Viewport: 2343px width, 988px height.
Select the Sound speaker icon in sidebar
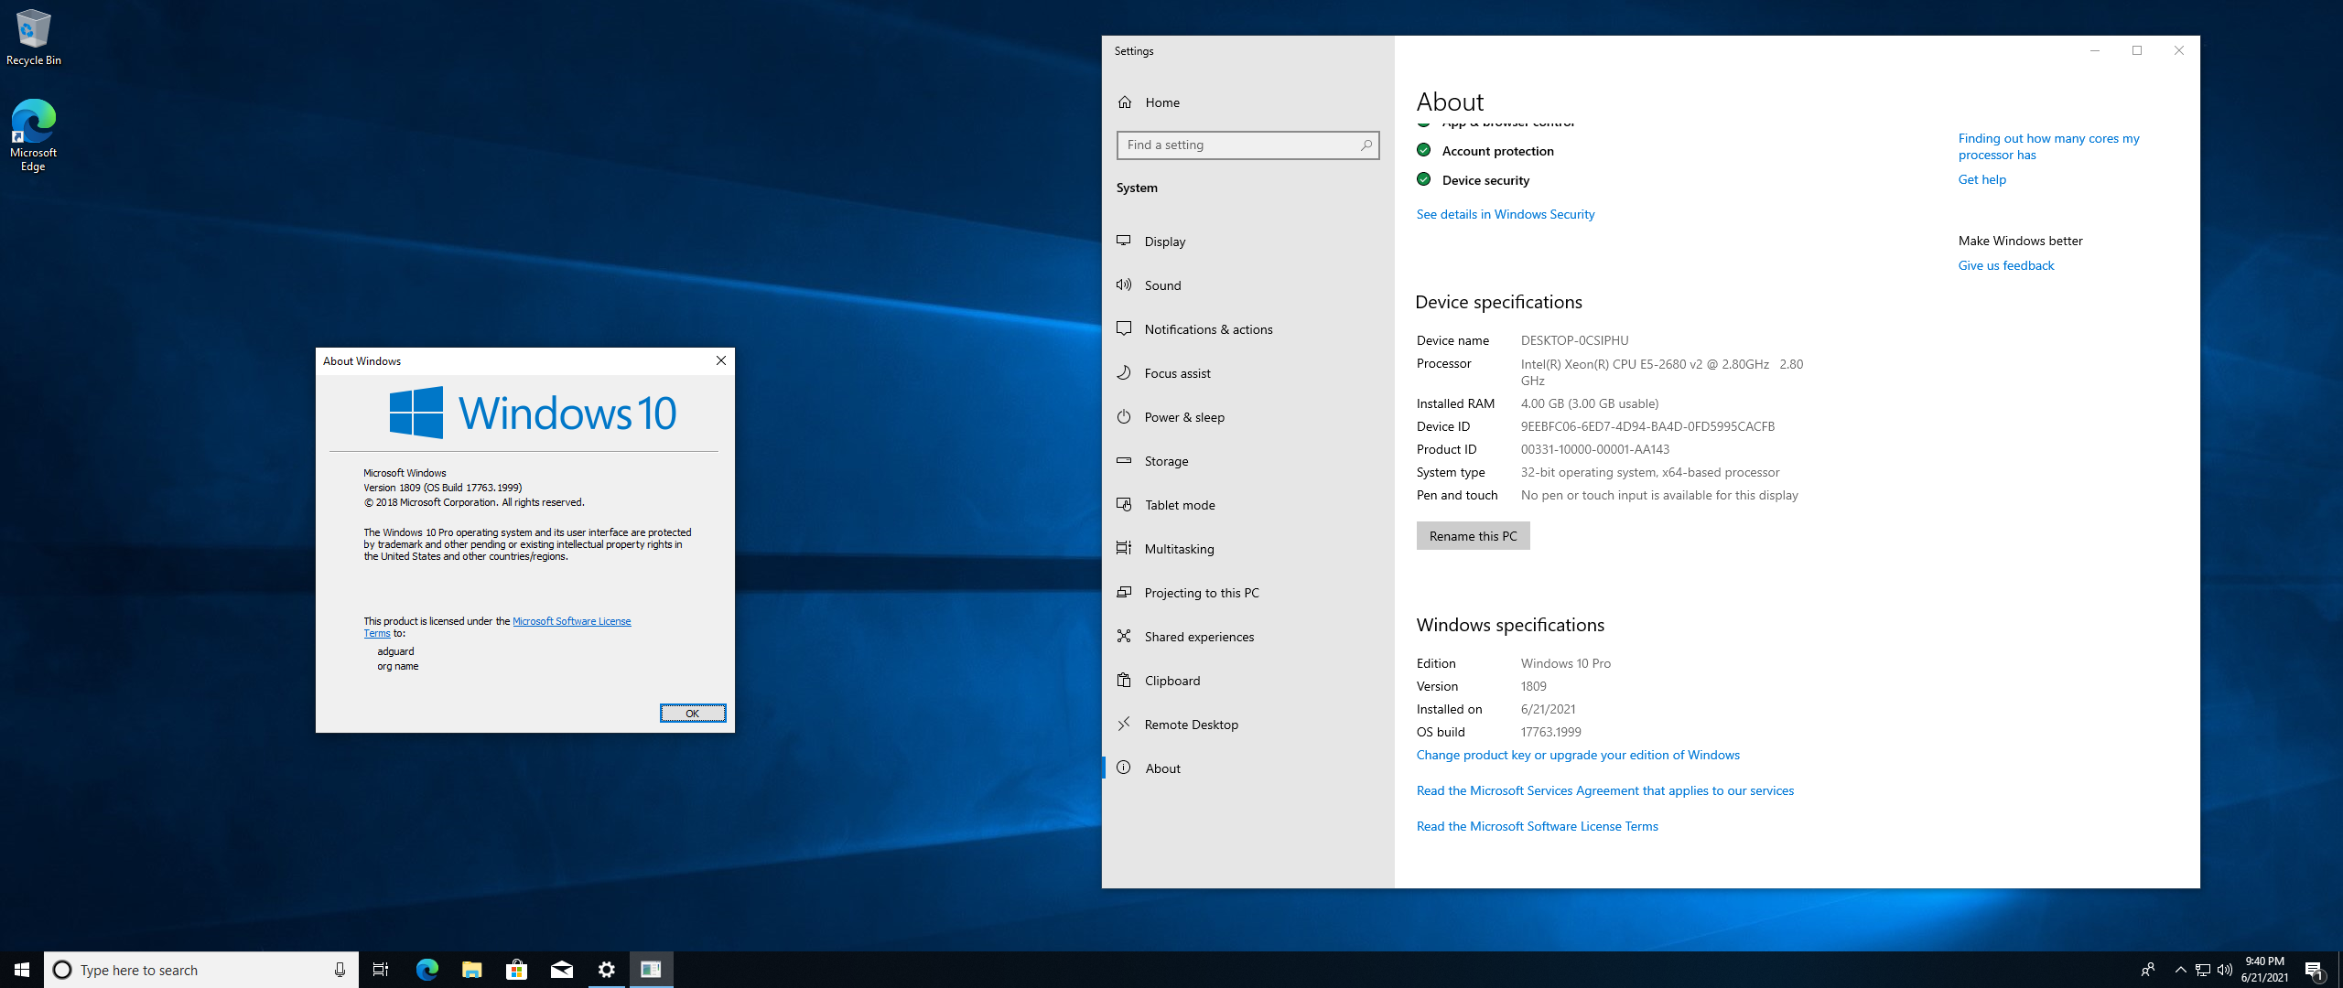pos(1124,285)
